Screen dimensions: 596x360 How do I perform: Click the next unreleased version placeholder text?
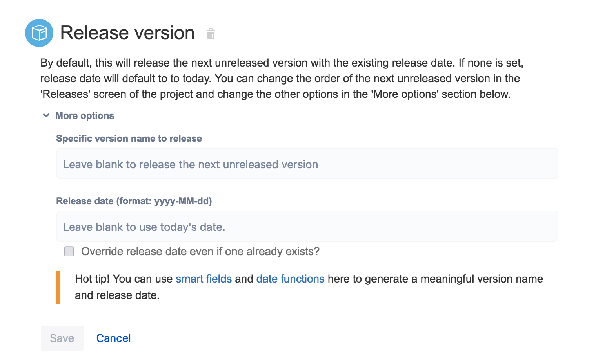191,164
